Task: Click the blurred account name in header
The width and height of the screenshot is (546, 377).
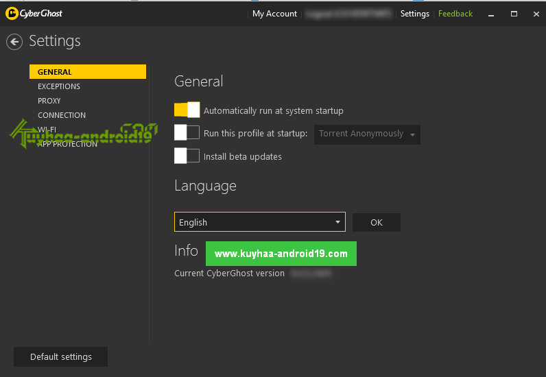Action: pos(348,14)
